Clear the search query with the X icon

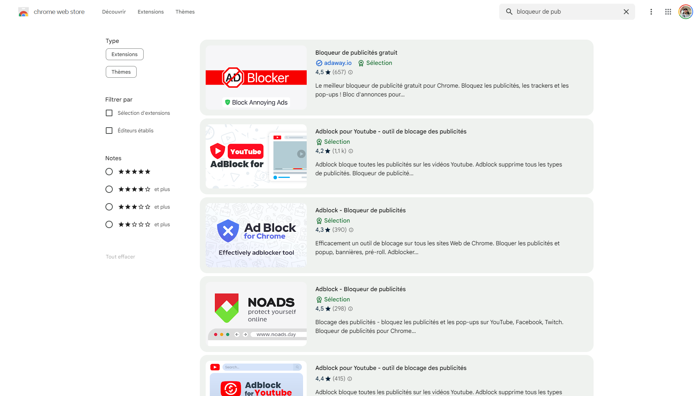tap(626, 11)
